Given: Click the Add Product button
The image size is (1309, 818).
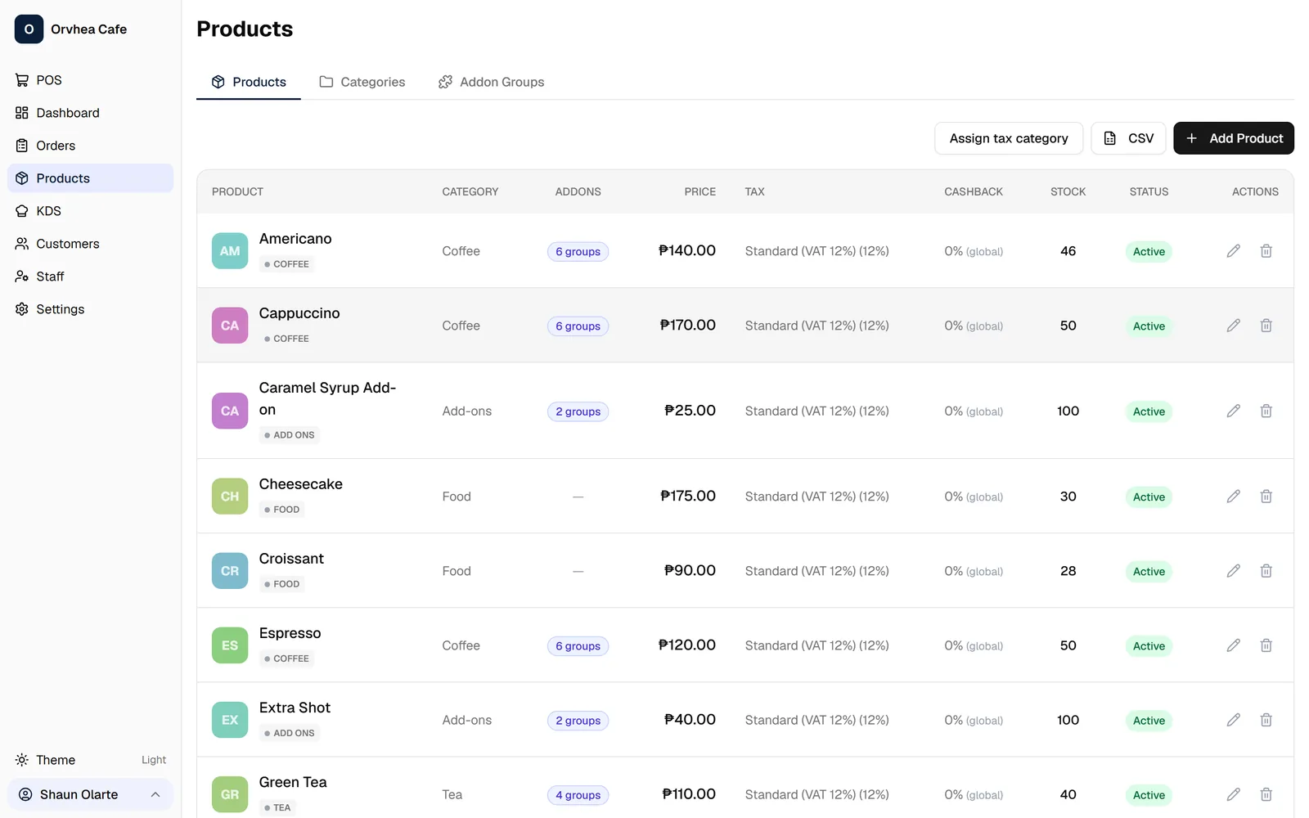Looking at the screenshot, I should coord(1234,138).
